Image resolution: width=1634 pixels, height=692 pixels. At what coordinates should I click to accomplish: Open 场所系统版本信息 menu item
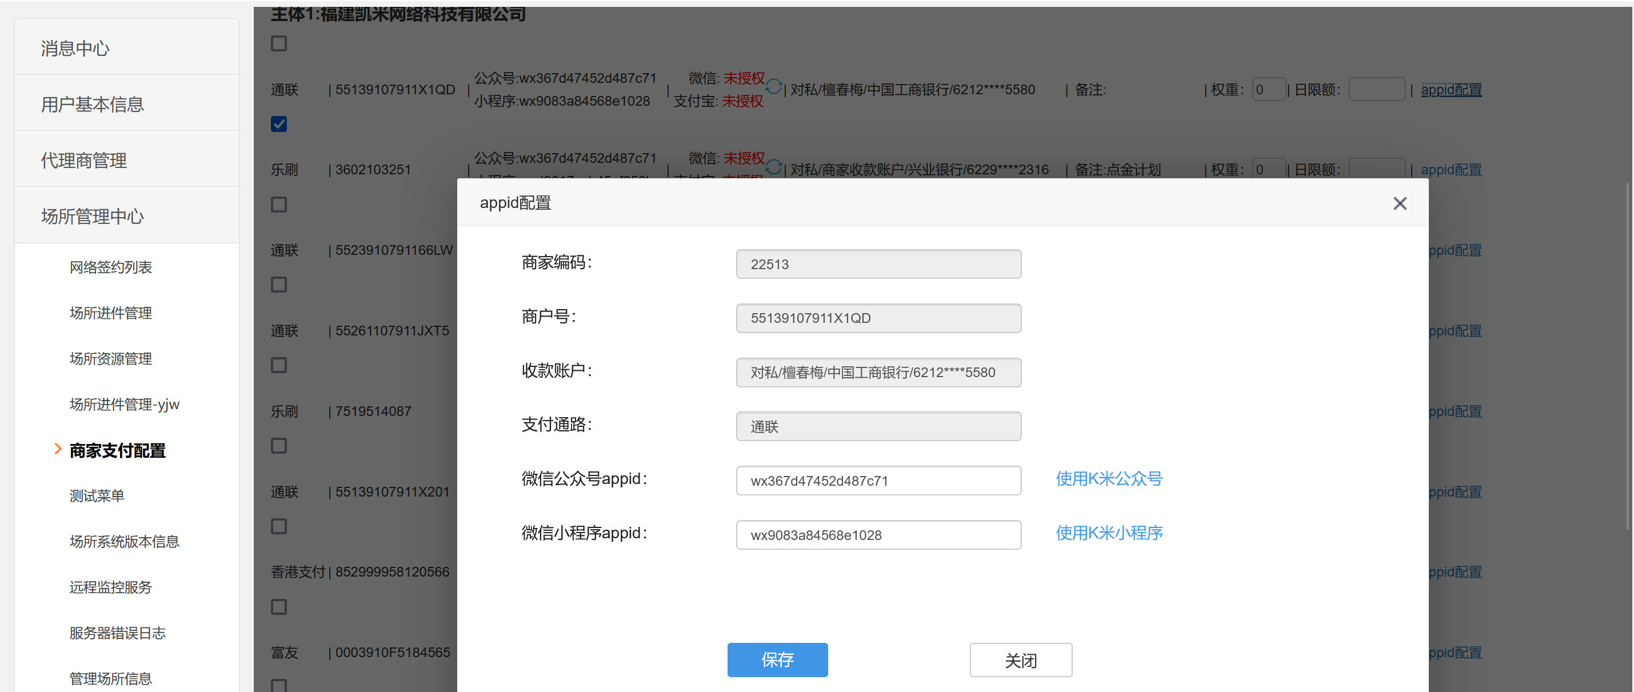(125, 541)
